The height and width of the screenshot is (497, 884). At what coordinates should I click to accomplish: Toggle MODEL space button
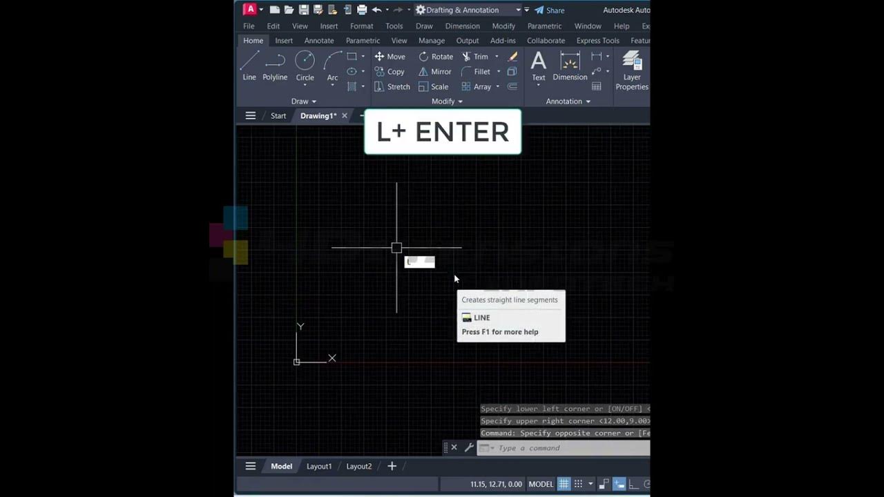[541, 484]
